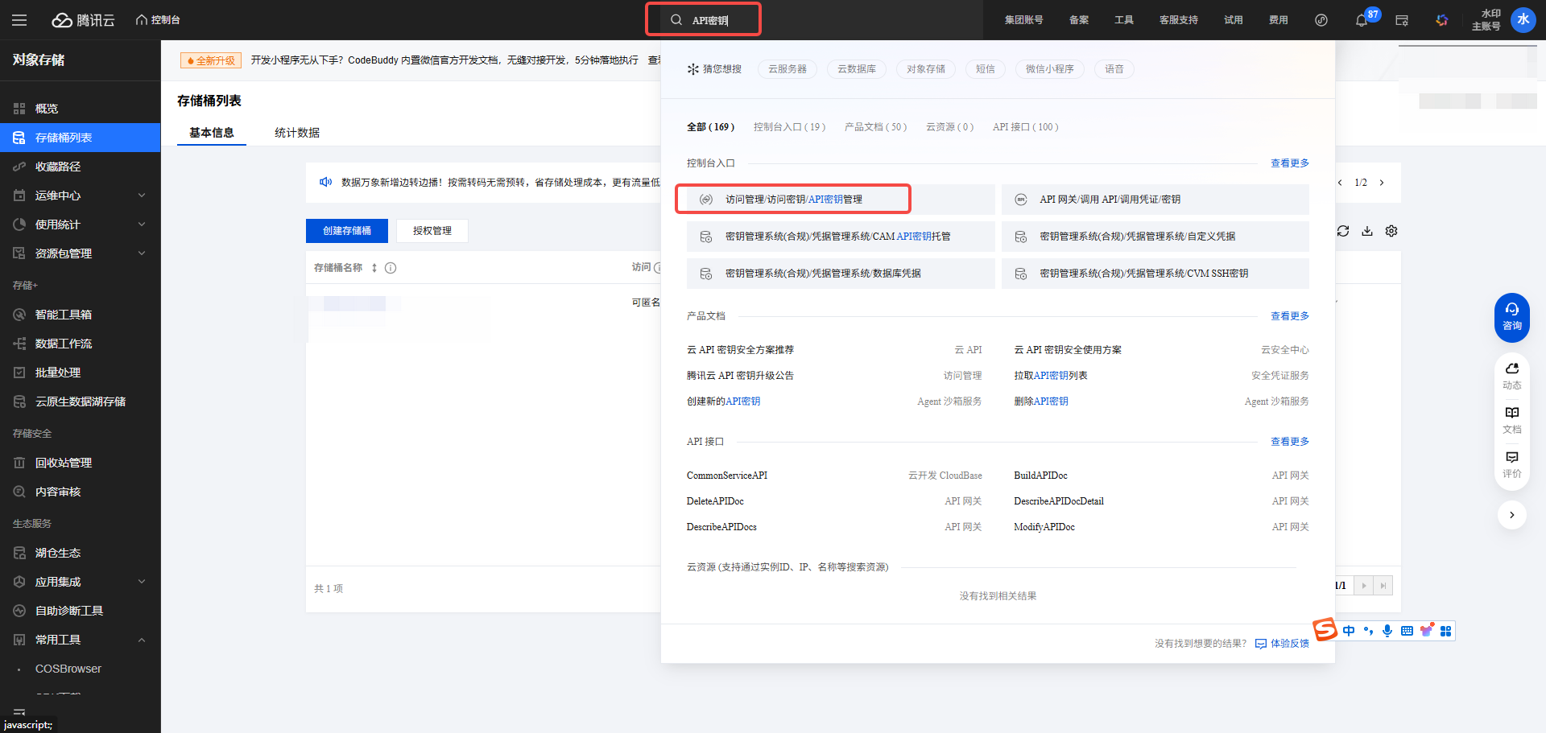
Task: Open 访问管理/访问密钥/API密钥管理 search result
Action: (792, 199)
